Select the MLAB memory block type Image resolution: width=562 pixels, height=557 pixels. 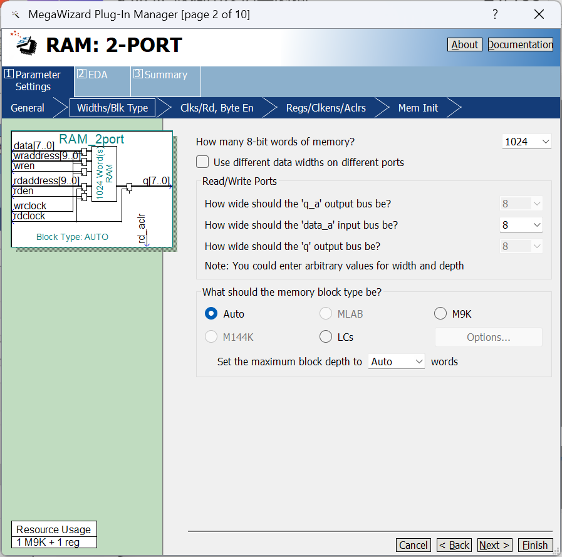pyautogui.click(x=326, y=314)
